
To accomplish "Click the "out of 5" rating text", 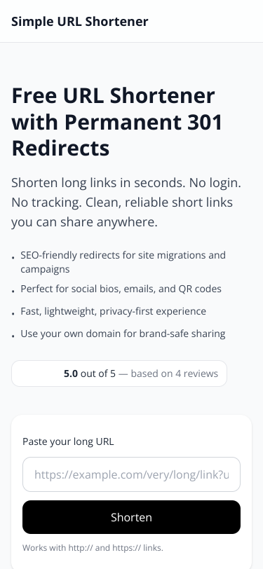I will [x=98, y=373].
